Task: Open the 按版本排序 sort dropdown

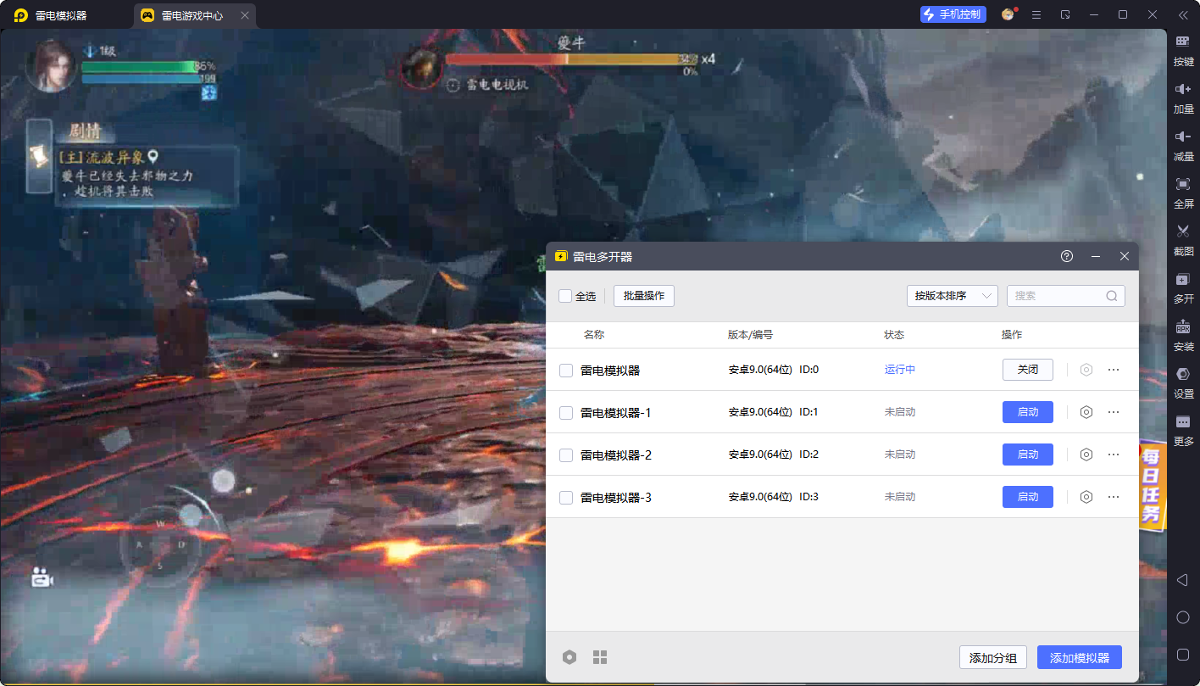Action: point(953,296)
